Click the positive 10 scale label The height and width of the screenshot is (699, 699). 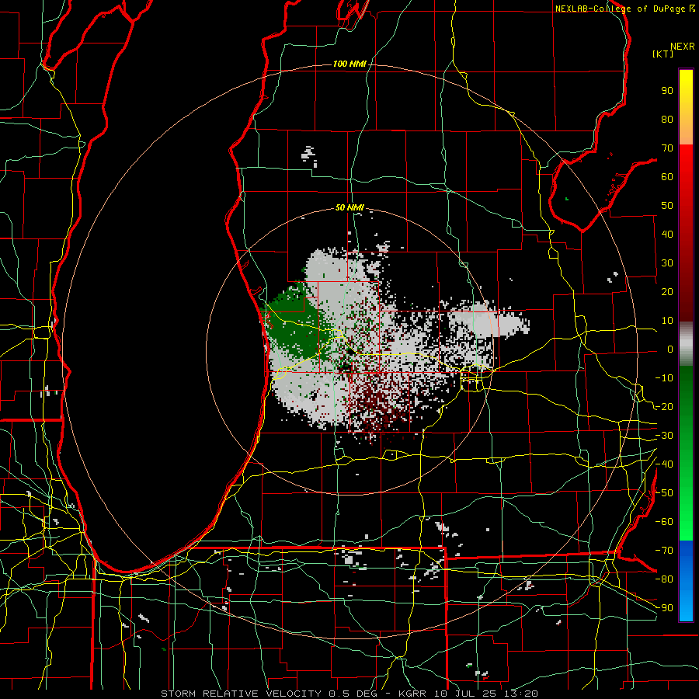pyautogui.click(x=667, y=321)
